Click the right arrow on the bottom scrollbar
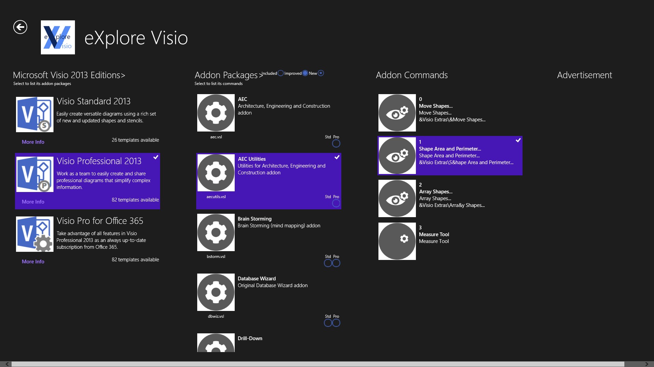This screenshot has width=654, height=367. click(x=649, y=364)
